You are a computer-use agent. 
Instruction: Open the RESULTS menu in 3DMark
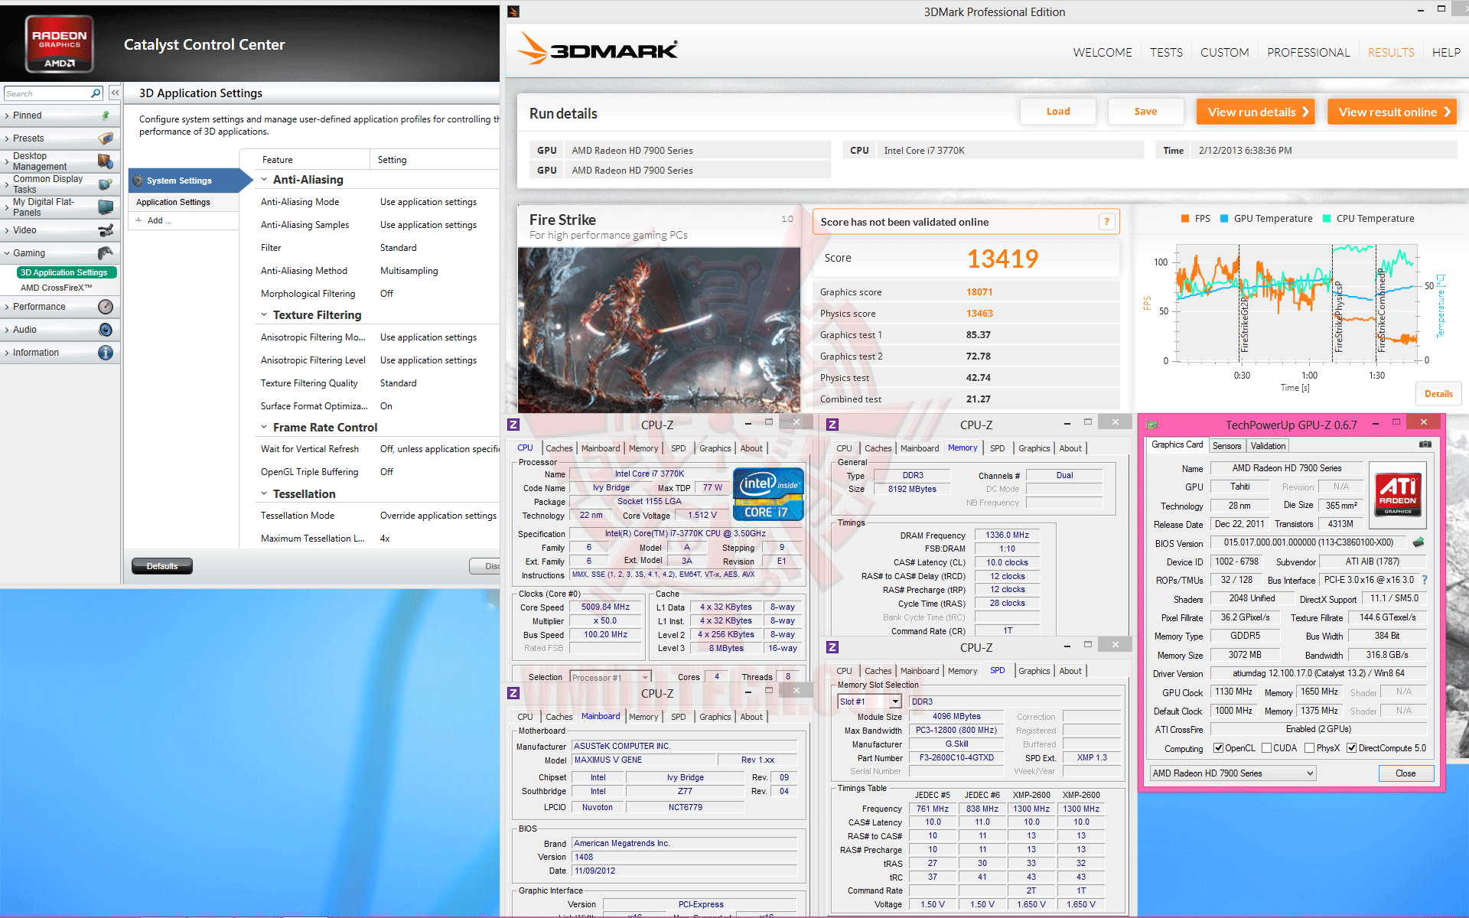pos(1390,53)
